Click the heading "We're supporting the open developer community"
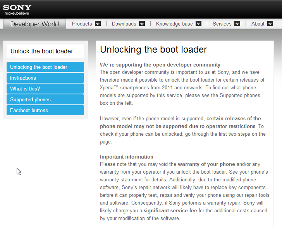This screenshot has width=282, height=227. pos(160,65)
